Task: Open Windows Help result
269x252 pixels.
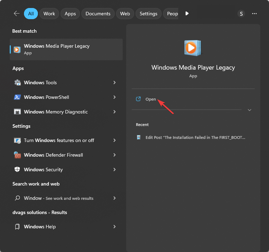Action: tap(66, 227)
